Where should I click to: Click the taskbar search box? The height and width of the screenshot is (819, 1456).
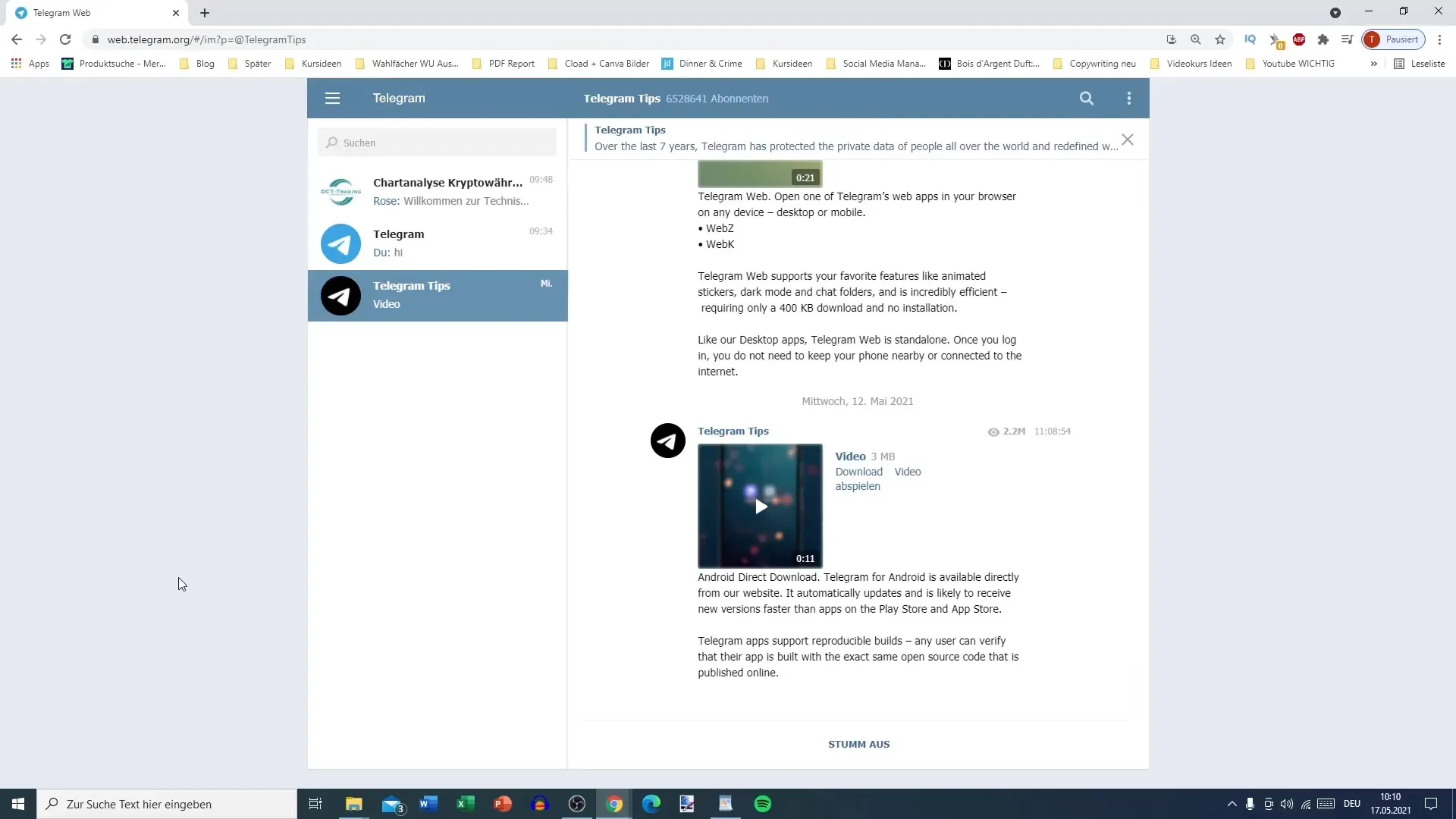pos(167,804)
